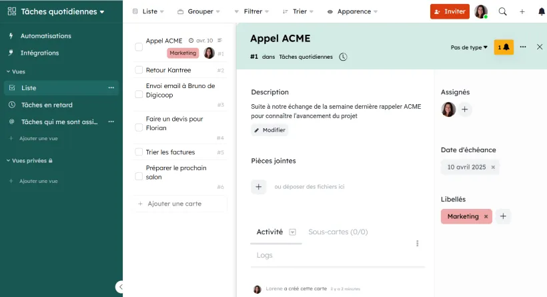
Task: Add attachment with plus button
Action: (259, 187)
